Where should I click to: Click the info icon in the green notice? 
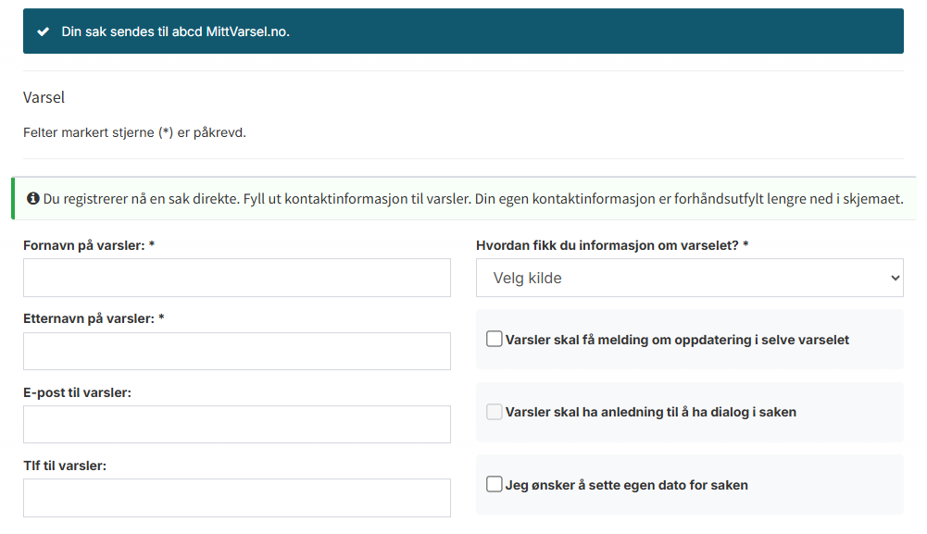click(x=33, y=199)
